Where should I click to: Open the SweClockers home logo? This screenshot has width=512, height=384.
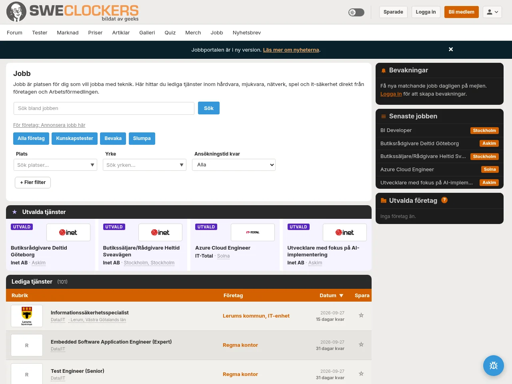72,12
